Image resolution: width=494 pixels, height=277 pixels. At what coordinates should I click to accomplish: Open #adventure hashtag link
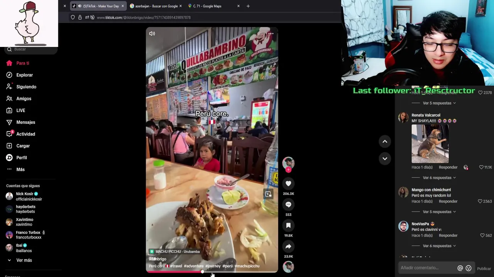point(194,266)
